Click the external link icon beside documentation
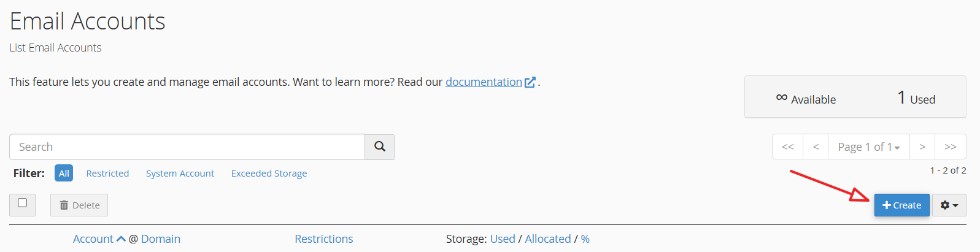Viewport: 980px width, 252px height. (x=530, y=82)
